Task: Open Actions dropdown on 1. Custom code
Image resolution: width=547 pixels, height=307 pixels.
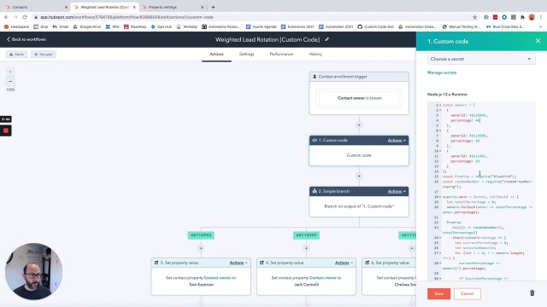Action: (397, 140)
